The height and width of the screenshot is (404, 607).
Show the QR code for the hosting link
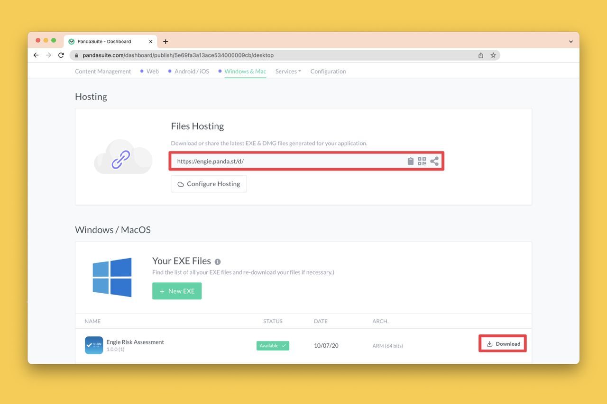tap(422, 161)
